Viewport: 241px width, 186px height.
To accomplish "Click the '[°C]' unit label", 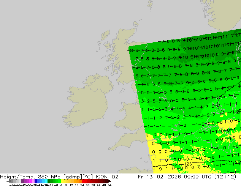I will (87, 177).
